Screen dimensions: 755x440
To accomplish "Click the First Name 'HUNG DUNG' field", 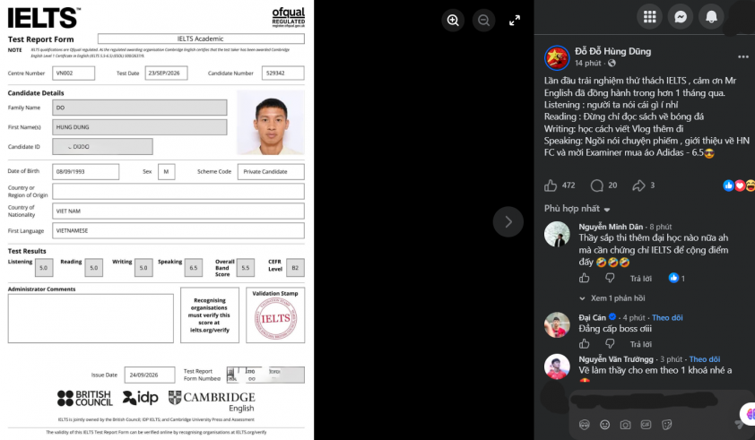I will [140, 127].
